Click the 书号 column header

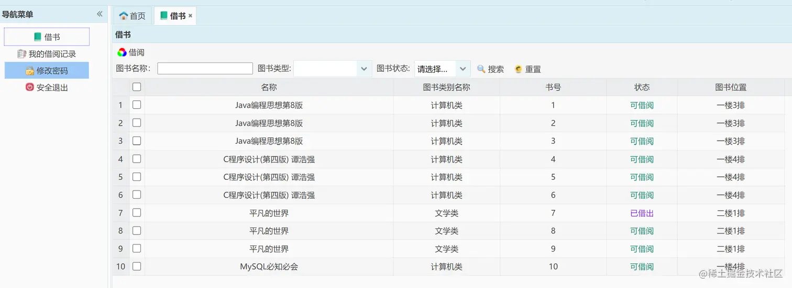coord(553,87)
